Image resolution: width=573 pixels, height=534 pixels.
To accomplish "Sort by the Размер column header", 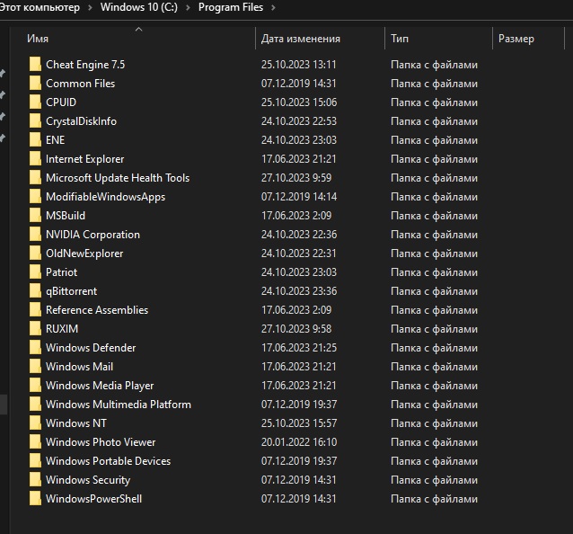I will 516,39.
